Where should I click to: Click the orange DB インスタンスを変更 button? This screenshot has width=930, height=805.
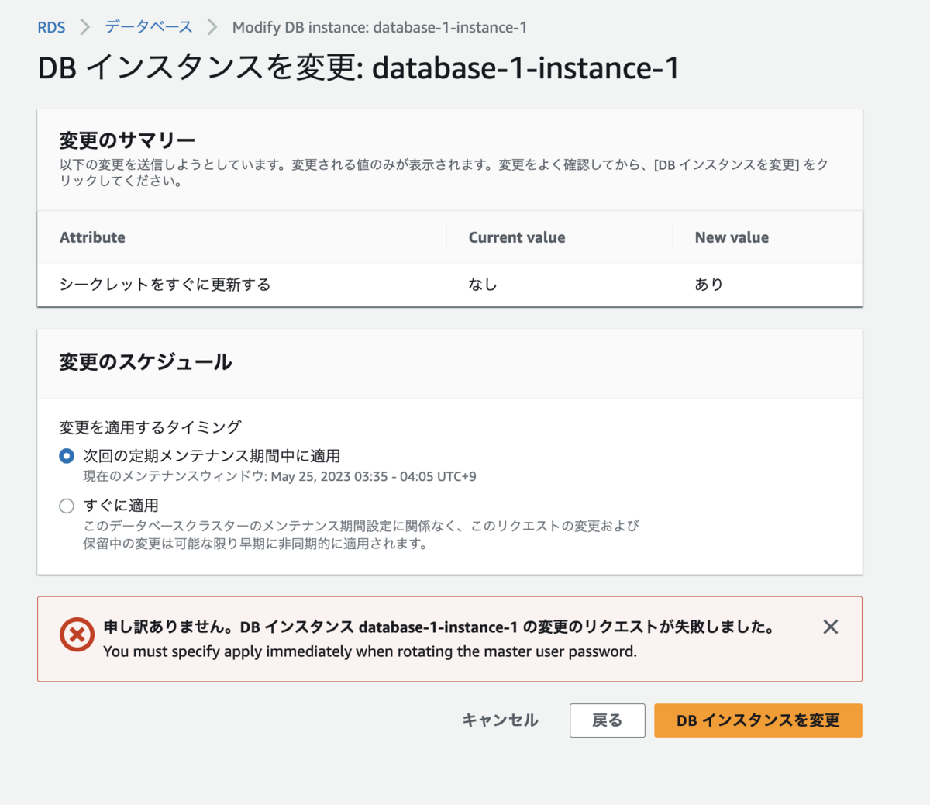[757, 720]
